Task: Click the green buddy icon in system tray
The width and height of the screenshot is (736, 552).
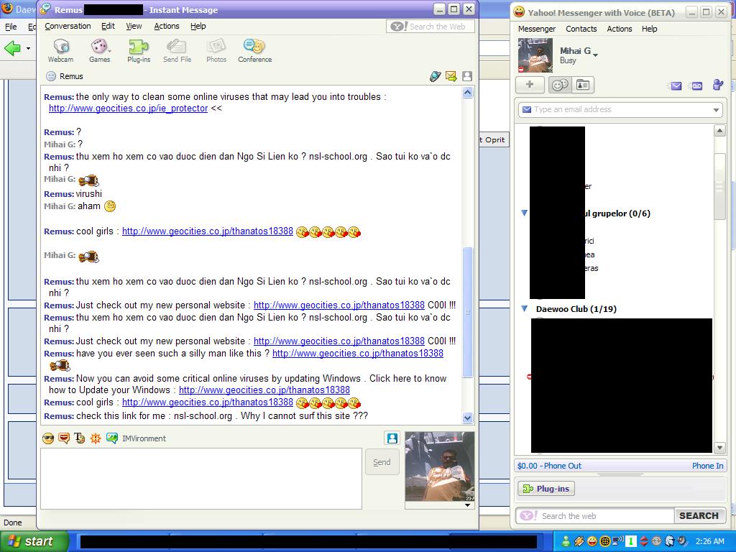Action: pos(566,541)
